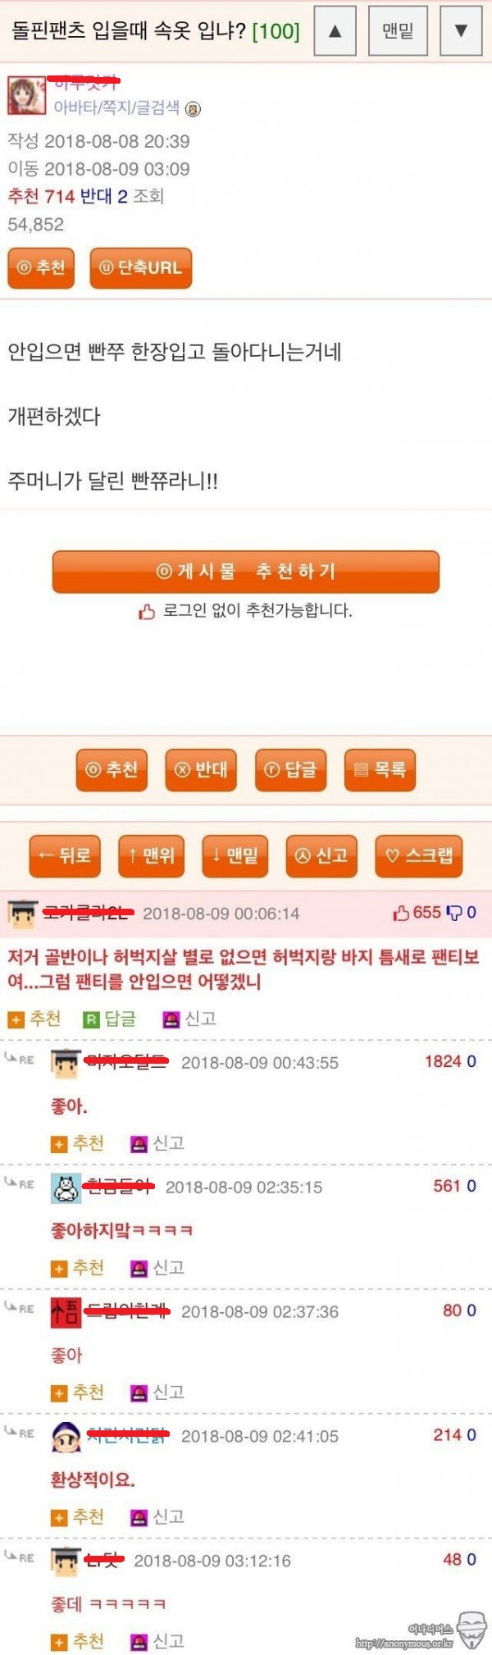
Task: Click the wide 게시물 추천하기 button
Action: pos(246,572)
